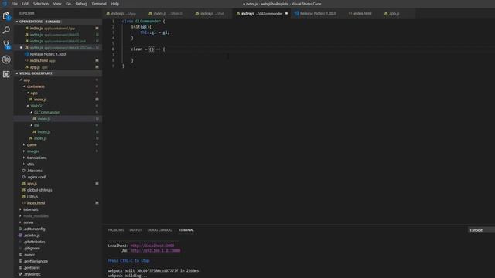Viewport: 495px width, 278px height.
Task: Select the Problems panel tab
Action: pos(115,230)
